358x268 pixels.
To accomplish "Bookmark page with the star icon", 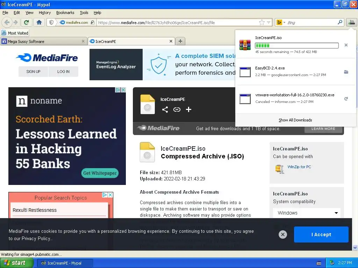I will coord(262,22).
